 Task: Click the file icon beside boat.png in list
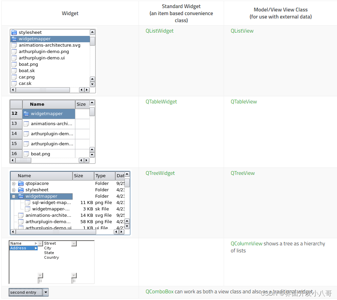[x=14, y=64]
